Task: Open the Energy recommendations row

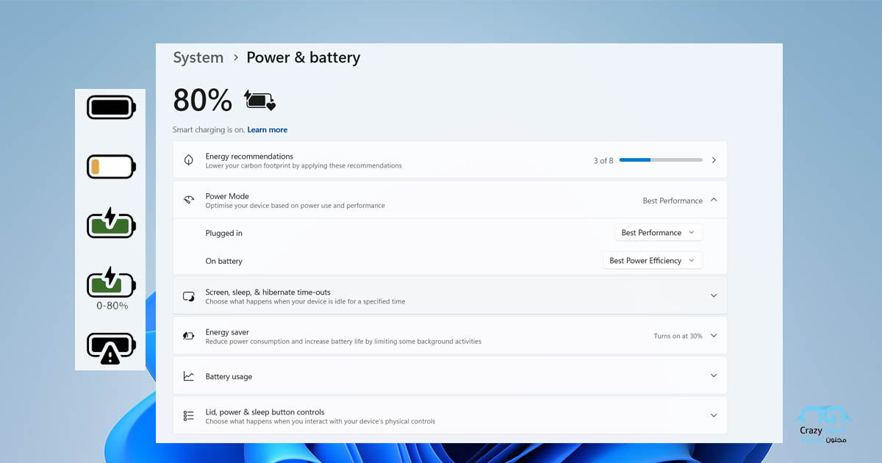Action: [450, 160]
